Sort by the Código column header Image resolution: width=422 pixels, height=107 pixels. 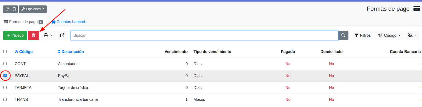(24, 52)
